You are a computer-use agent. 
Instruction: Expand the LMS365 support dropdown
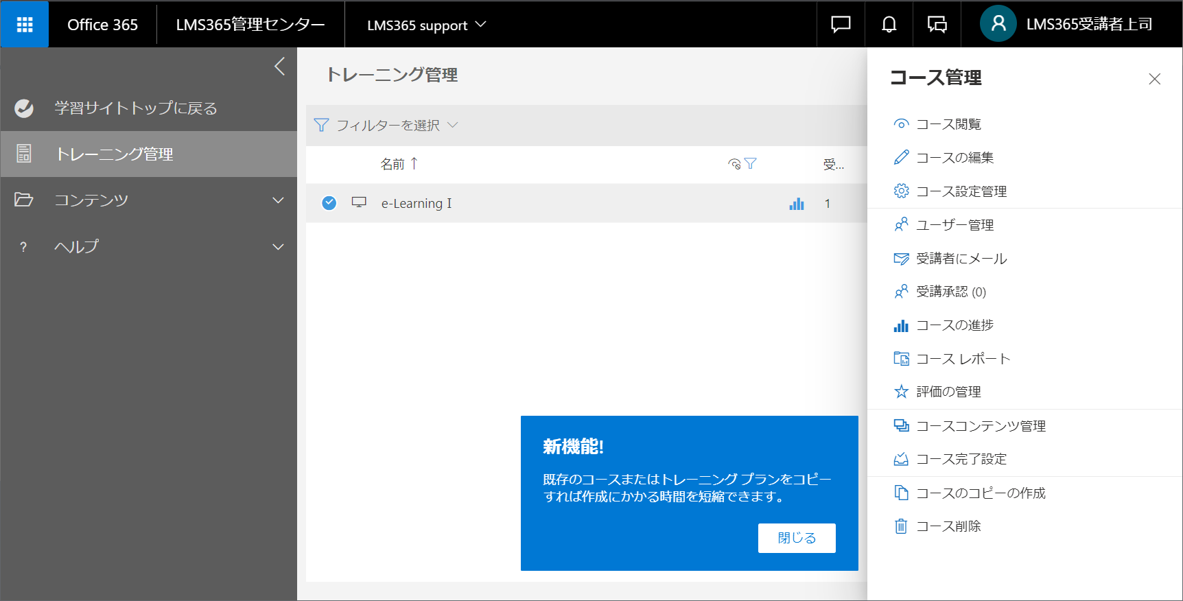coord(426,25)
